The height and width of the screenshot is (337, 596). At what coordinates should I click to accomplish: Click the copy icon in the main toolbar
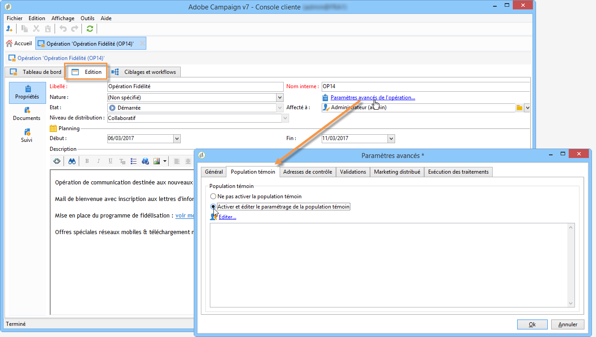pyautogui.click(x=25, y=29)
